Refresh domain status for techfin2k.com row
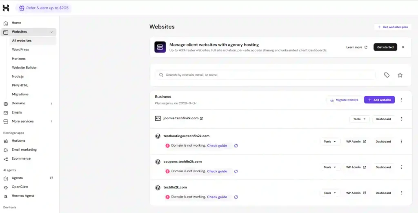Viewport: 418px width, 213px height. pyautogui.click(x=236, y=197)
